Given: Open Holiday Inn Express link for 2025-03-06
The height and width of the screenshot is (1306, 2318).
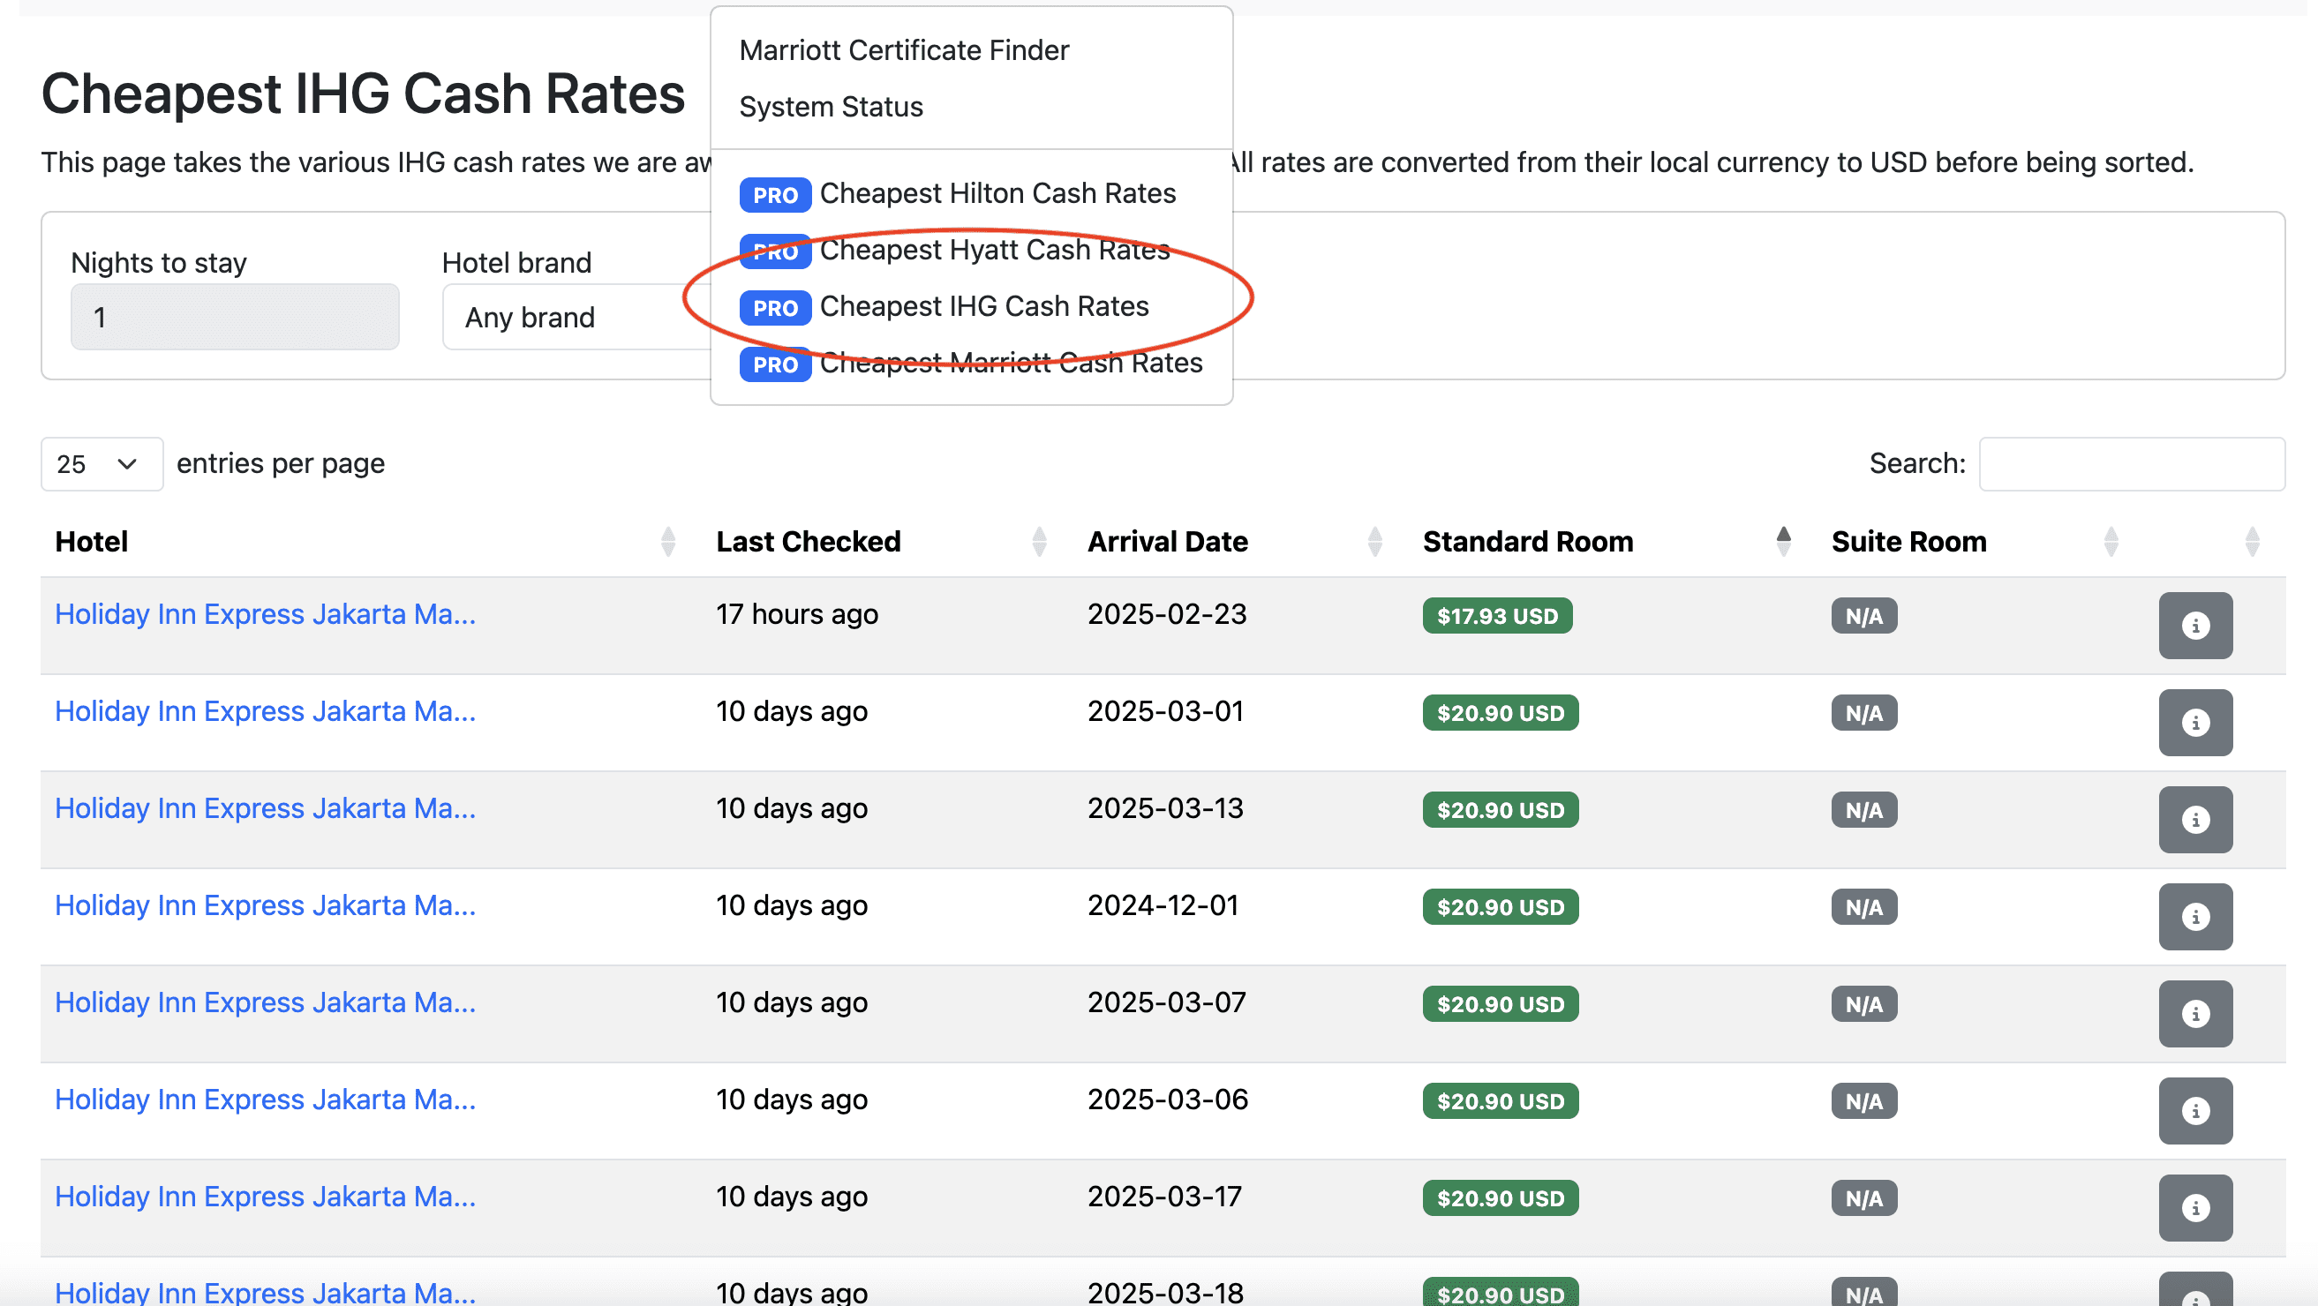Looking at the screenshot, I should pyautogui.click(x=266, y=1100).
